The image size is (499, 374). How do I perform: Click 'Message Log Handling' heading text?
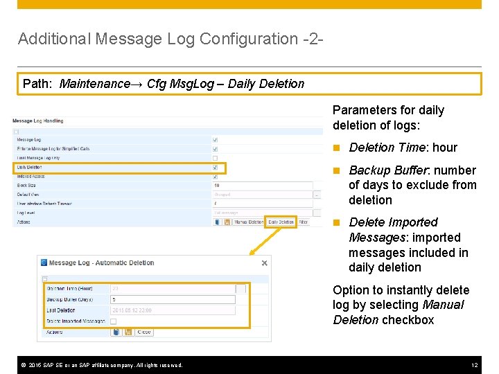click(38, 121)
